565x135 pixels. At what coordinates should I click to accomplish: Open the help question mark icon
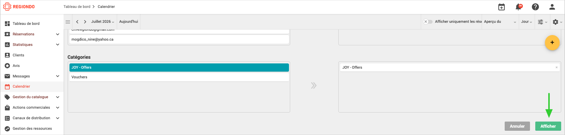pos(535,7)
